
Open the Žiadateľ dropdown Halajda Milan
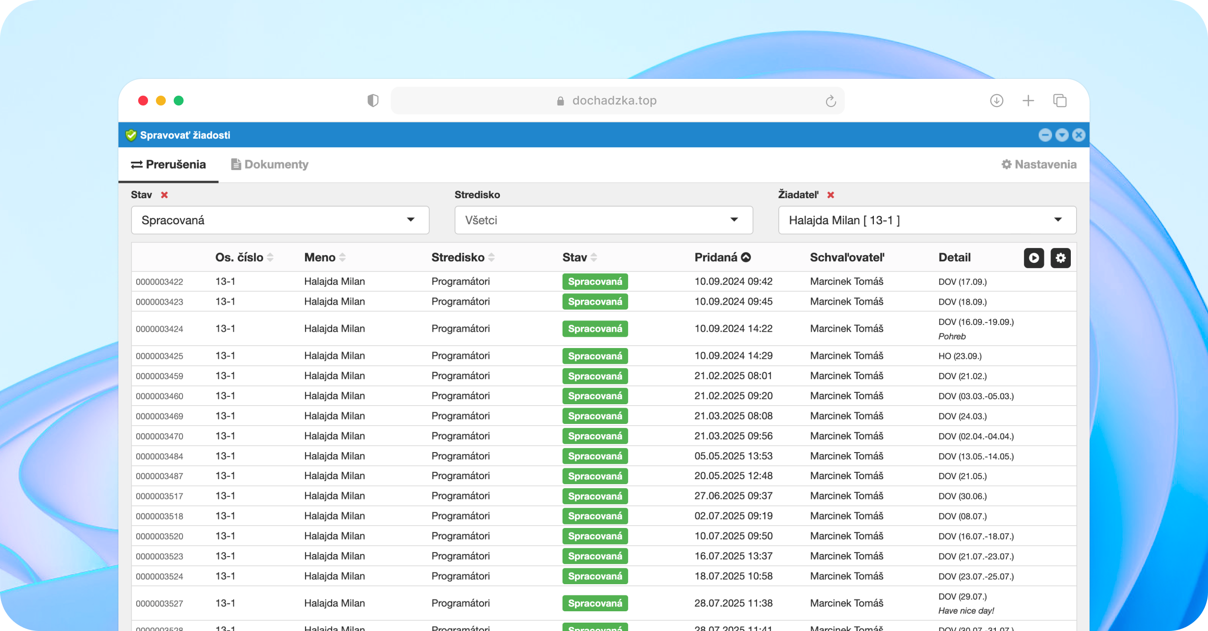[927, 220]
